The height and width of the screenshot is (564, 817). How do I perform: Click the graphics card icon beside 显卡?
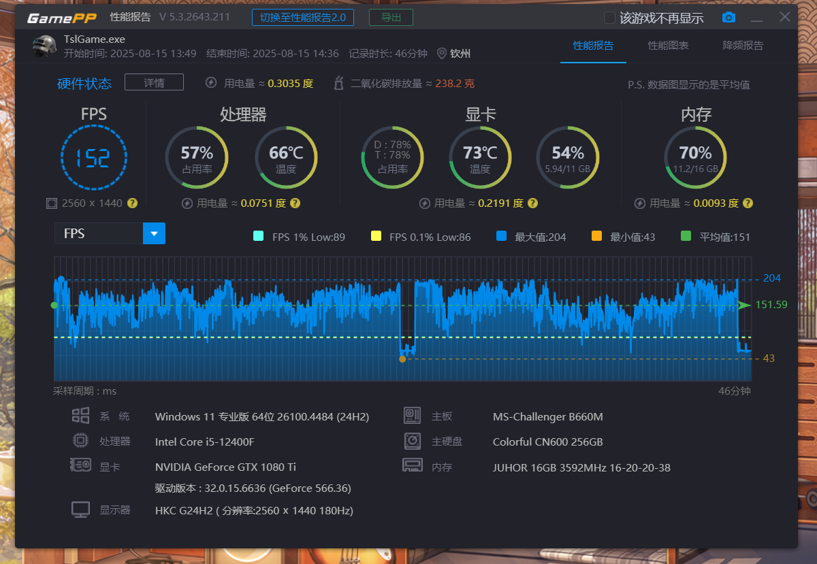click(81, 466)
